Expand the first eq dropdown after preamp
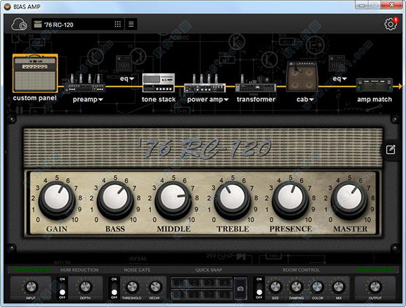Screen dimensions: 406x307 click(132, 79)
